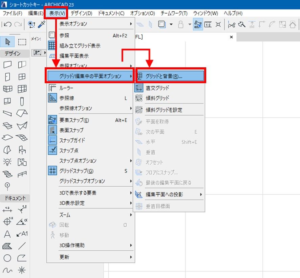
Task: Select the Fill hatch tool
Action: tap(7, 246)
